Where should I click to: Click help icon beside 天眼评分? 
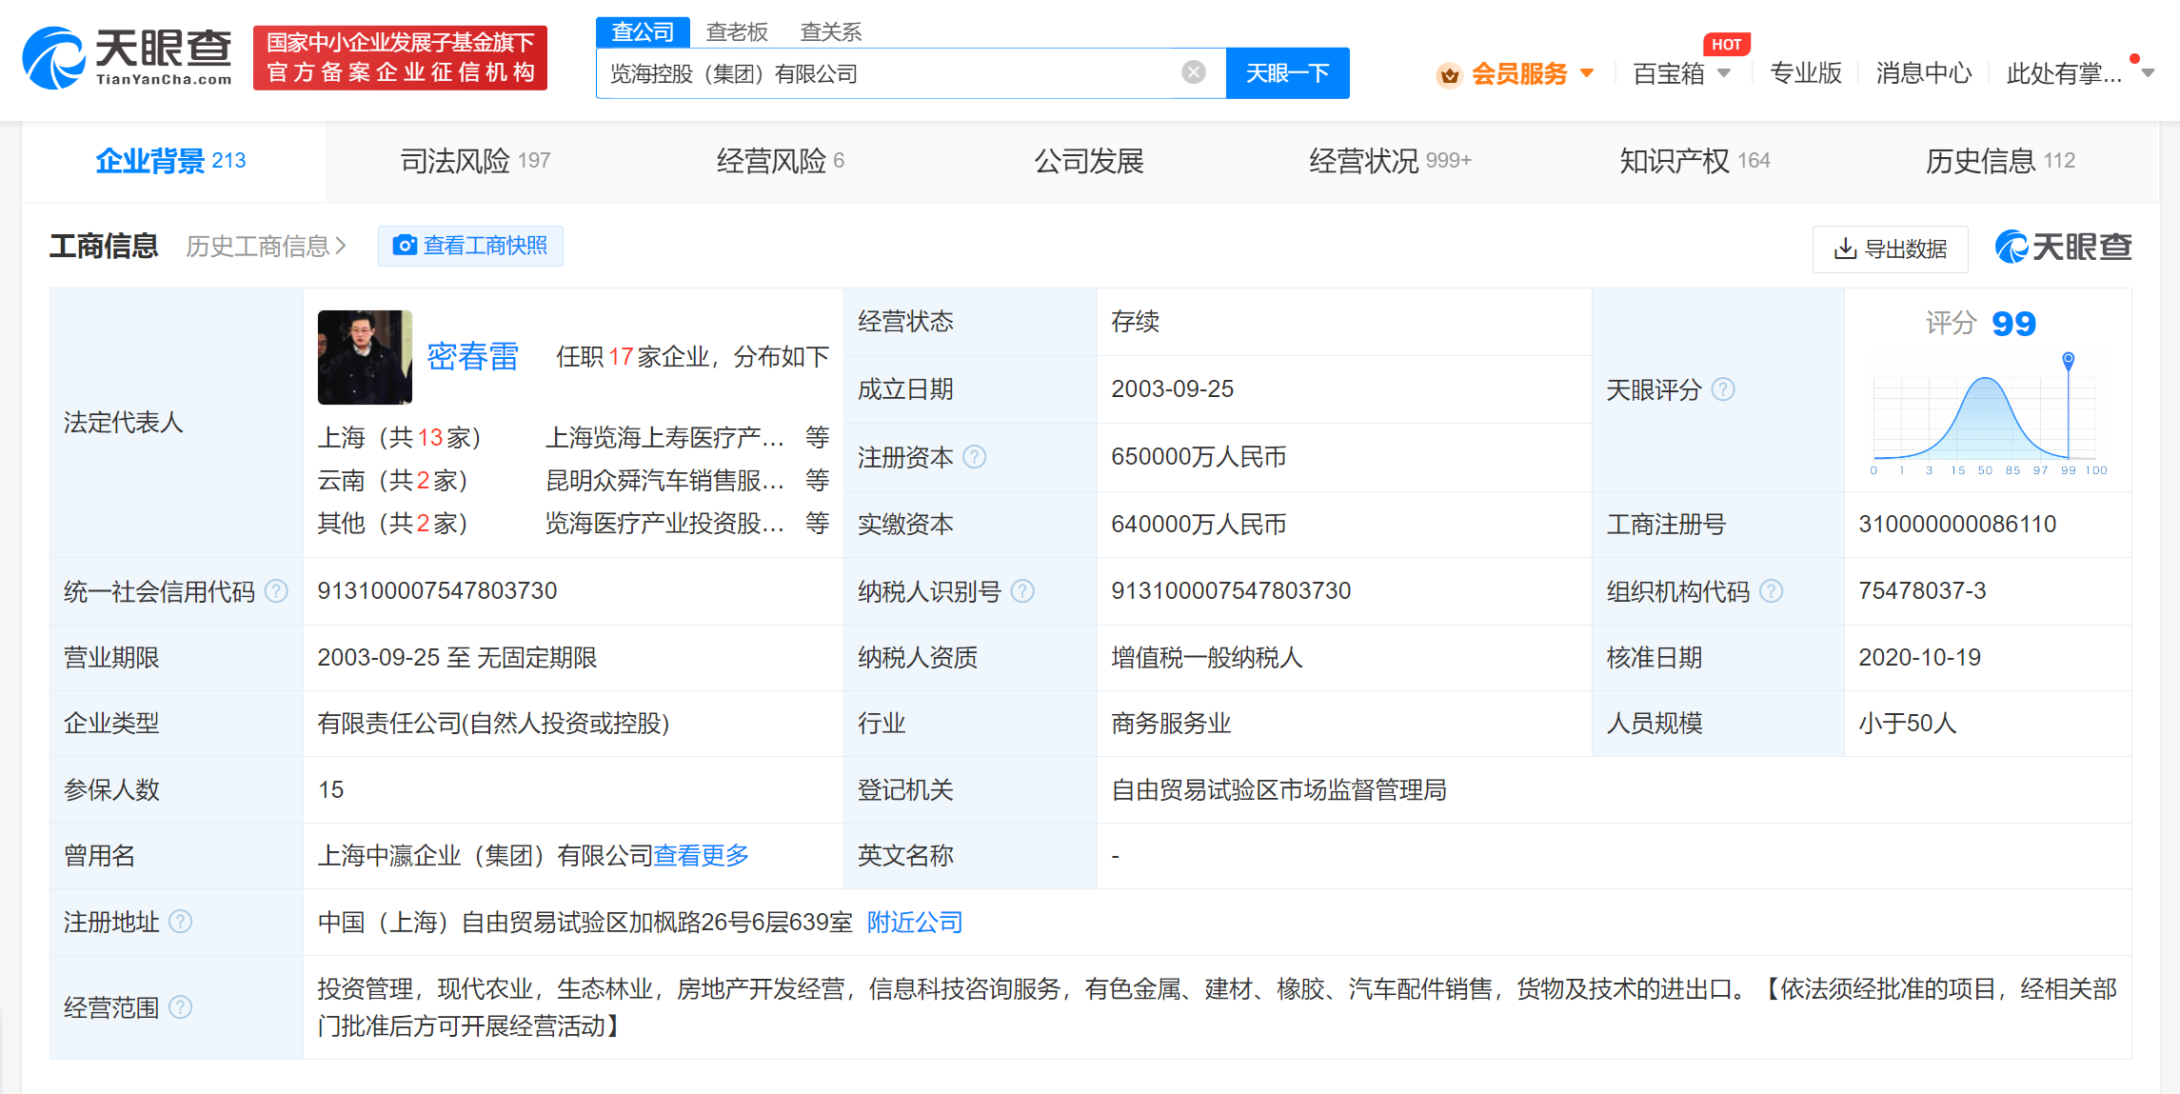pos(1723,389)
